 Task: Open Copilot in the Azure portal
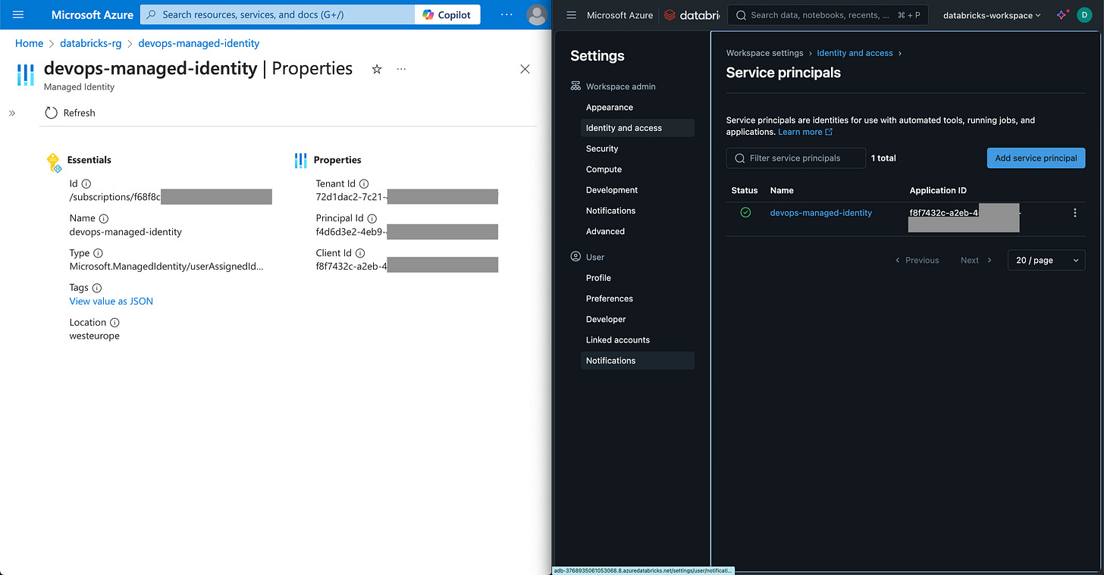(447, 14)
